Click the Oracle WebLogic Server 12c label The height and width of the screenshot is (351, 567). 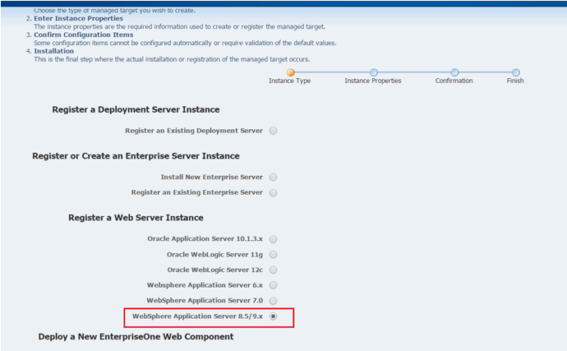(x=215, y=270)
